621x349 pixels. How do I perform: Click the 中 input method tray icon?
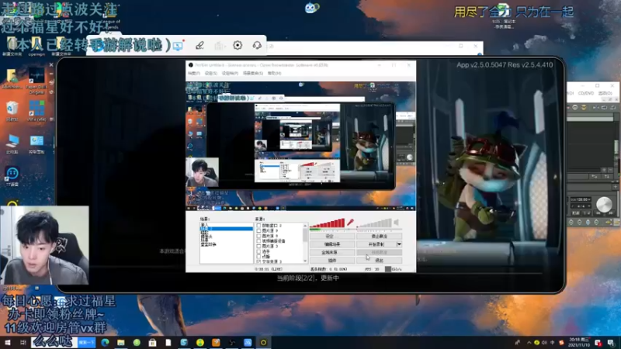click(x=552, y=343)
